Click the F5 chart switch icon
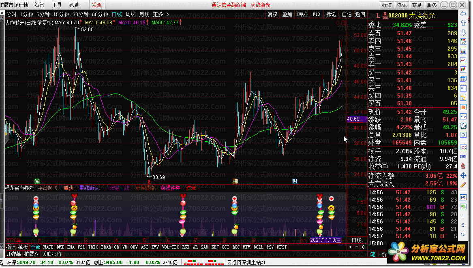 pos(463,198)
